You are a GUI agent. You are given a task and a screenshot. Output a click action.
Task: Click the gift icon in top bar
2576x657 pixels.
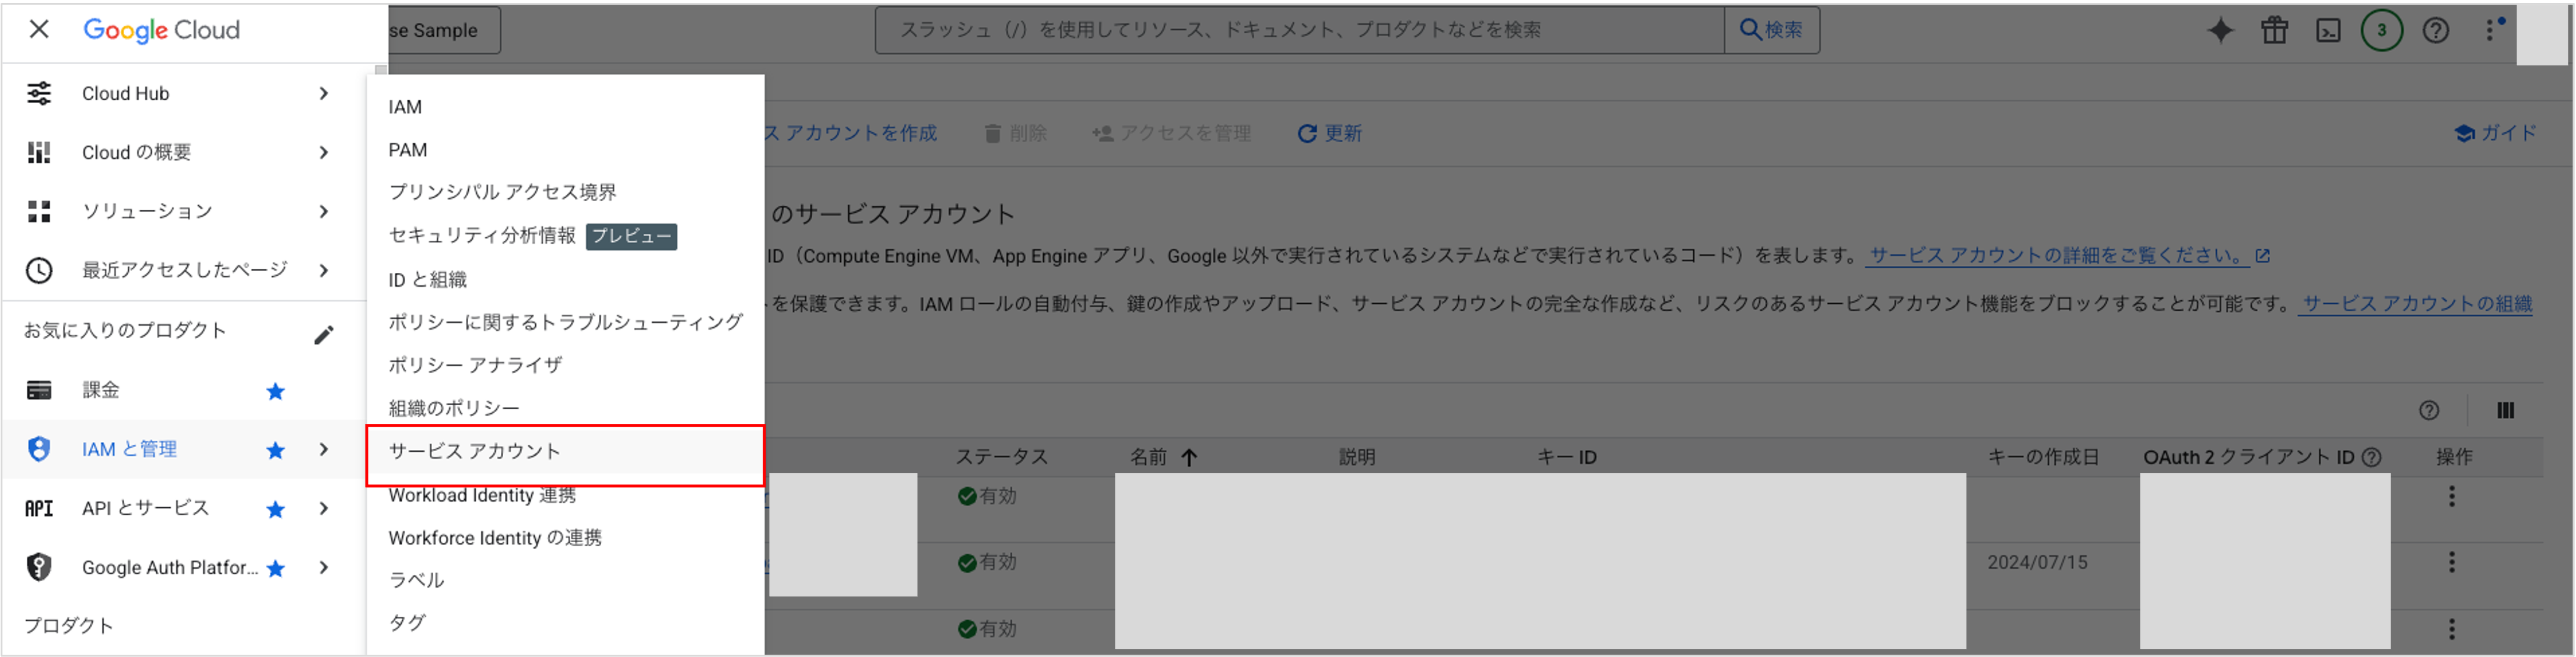click(2274, 30)
